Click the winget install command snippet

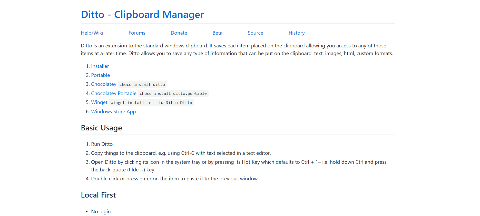151,102
